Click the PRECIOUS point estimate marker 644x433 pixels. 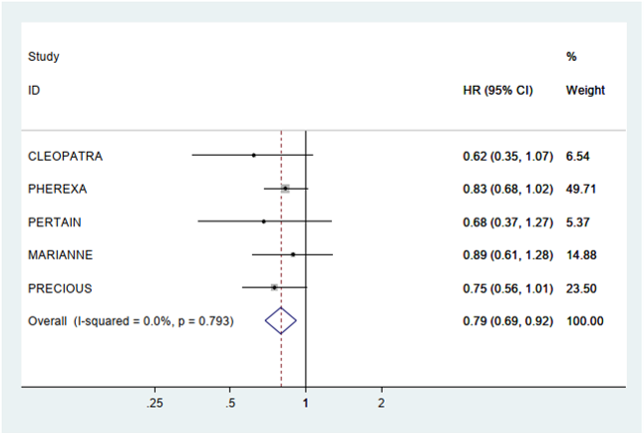274,287
